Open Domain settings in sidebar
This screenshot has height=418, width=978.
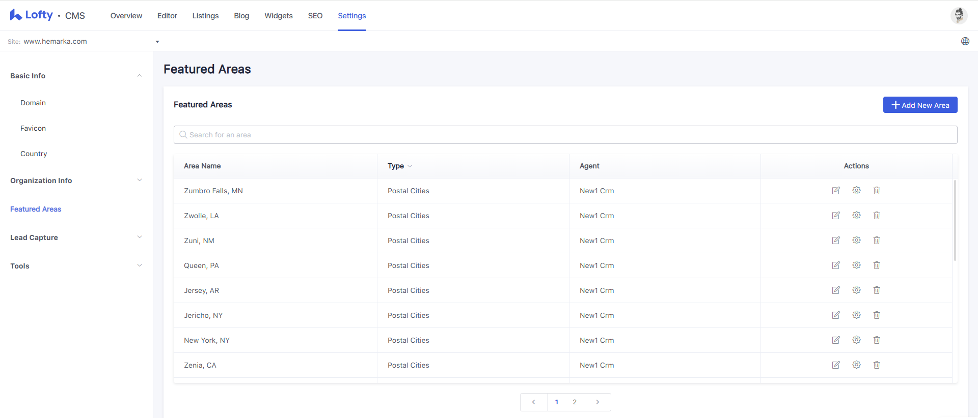click(33, 103)
